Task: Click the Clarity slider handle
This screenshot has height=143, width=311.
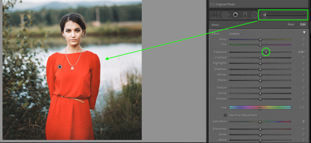Action: (x=260, y=94)
